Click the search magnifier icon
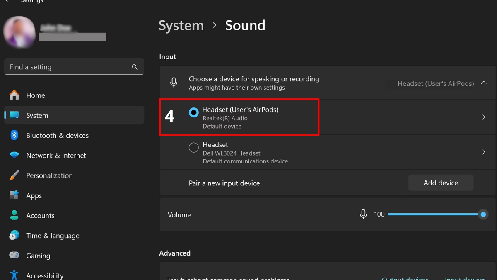Image resolution: width=497 pixels, height=280 pixels. click(135, 67)
